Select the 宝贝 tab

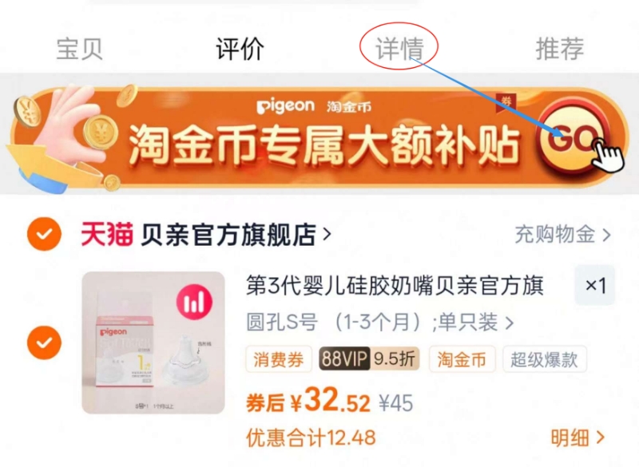(79, 49)
